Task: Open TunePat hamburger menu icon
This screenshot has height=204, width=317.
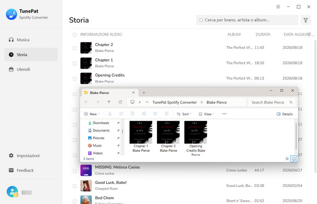Action: pos(278,7)
